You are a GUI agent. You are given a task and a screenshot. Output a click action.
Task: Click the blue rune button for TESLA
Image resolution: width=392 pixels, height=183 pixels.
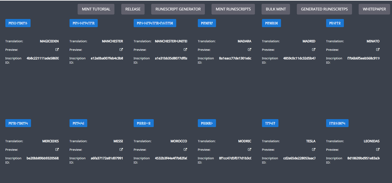pyautogui.click(x=270, y=123)
